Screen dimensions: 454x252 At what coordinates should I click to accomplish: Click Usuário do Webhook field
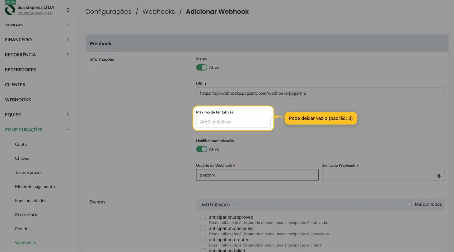pos(257,175)
